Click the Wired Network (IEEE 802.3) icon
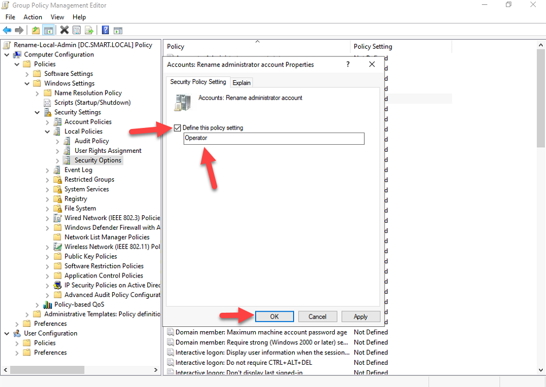The height and width of the screenshot is (387, 546). (58, 218)
